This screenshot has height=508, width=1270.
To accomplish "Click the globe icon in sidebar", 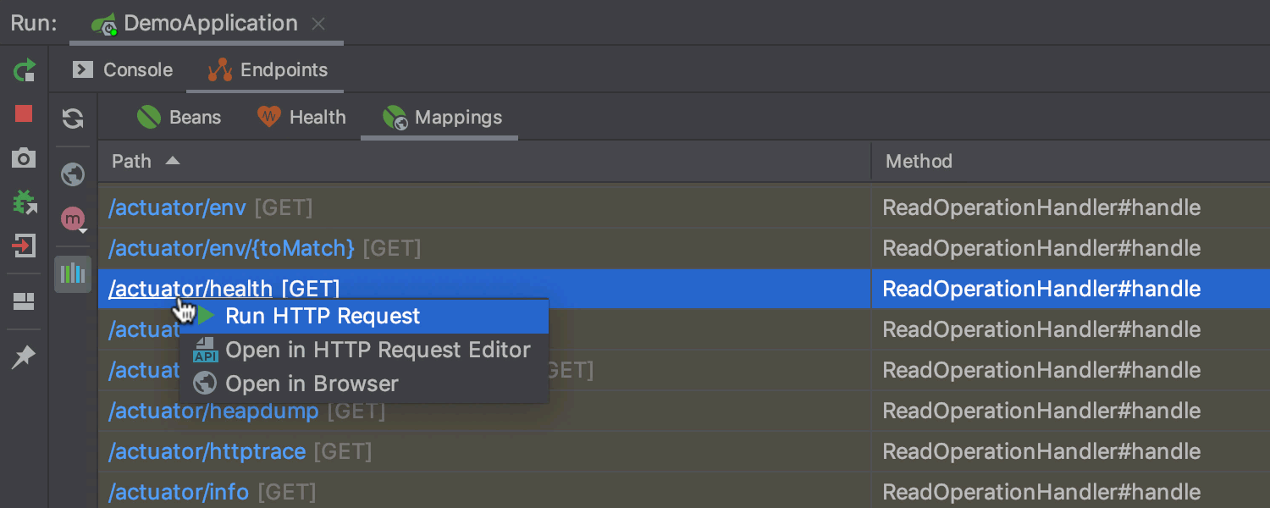I will (73, 175).
